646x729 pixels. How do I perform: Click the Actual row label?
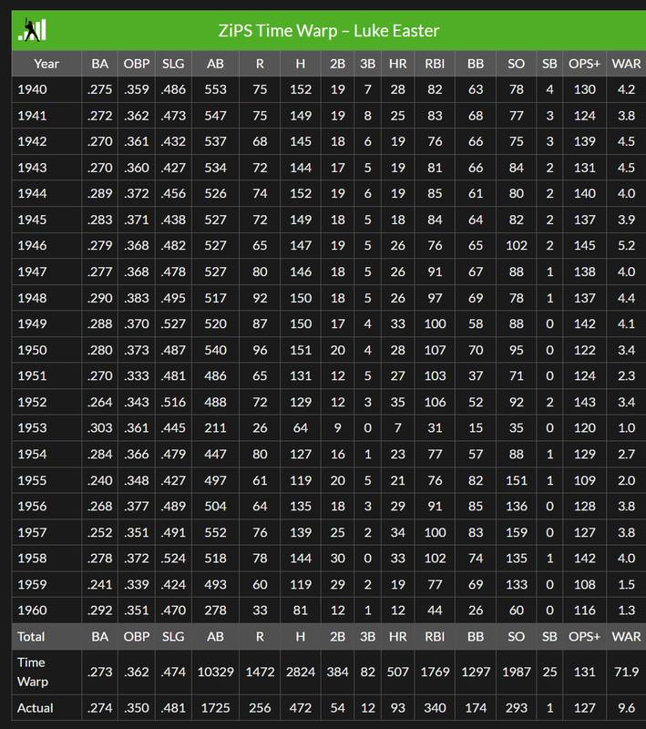click(x=35, y=708)
